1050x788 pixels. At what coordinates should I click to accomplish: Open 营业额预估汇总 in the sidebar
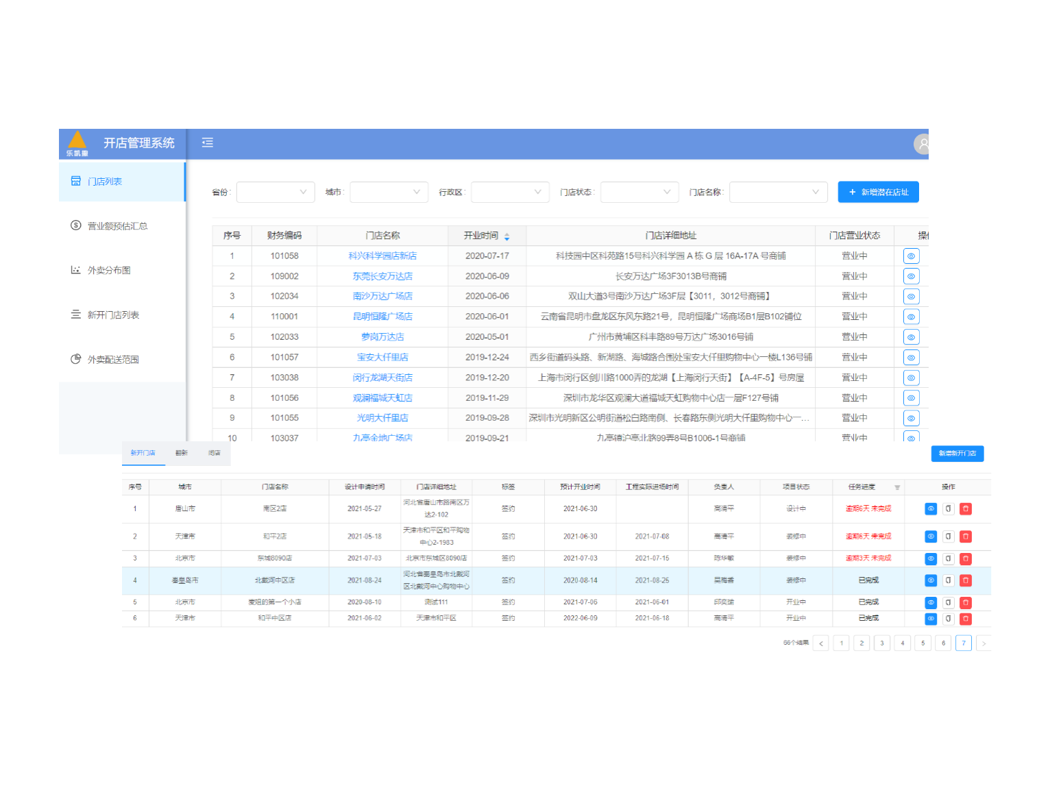point(117,226)
